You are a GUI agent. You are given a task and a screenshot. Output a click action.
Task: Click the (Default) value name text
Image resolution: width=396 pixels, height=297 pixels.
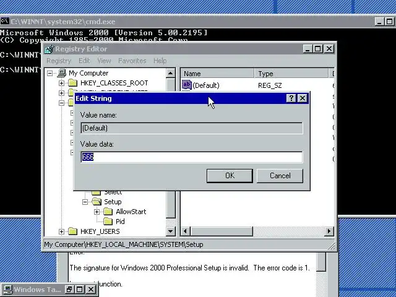(206, 85)
